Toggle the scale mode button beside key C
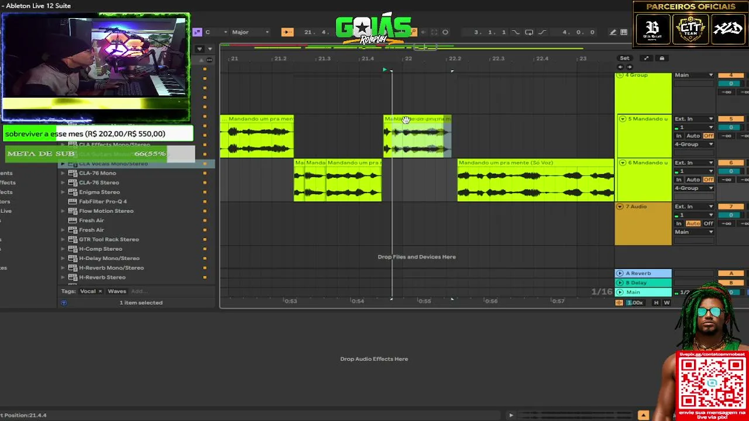Screen dimensions: 749x421 (198, 32)
